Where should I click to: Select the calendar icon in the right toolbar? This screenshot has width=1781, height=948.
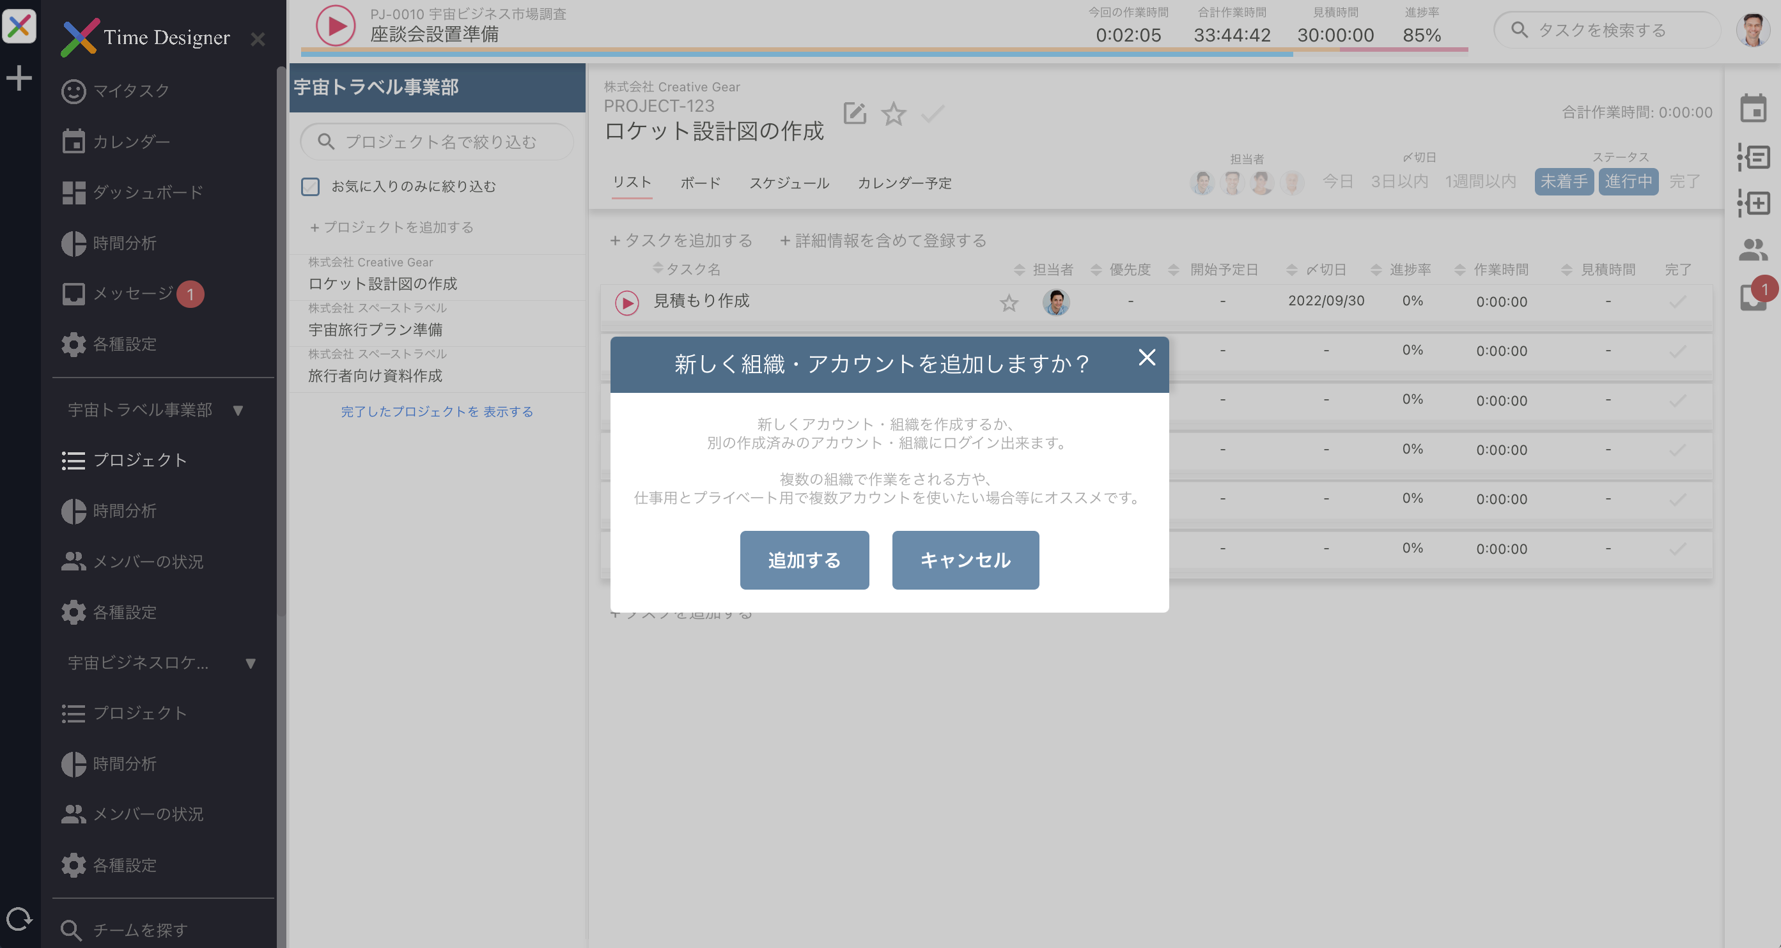pyautogui.click(x=1754, y=109)
